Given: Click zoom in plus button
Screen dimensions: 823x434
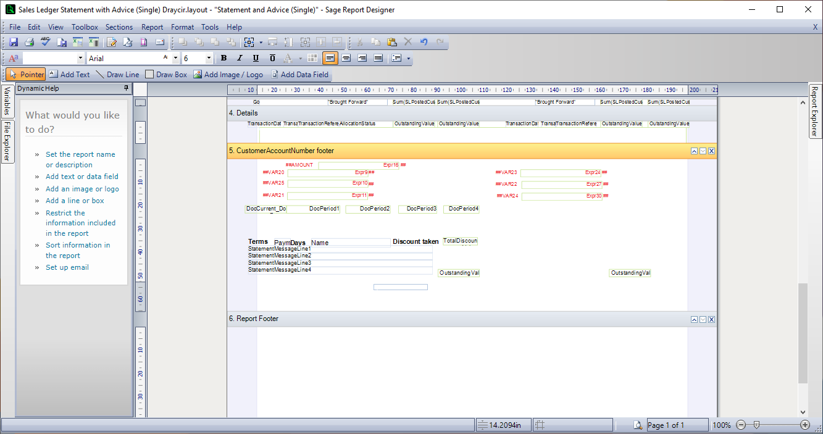Looking at the screenshot, I should pos(805,425).
